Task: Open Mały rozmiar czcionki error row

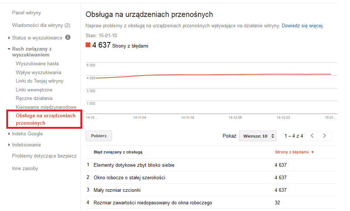Action: (117, 190)
